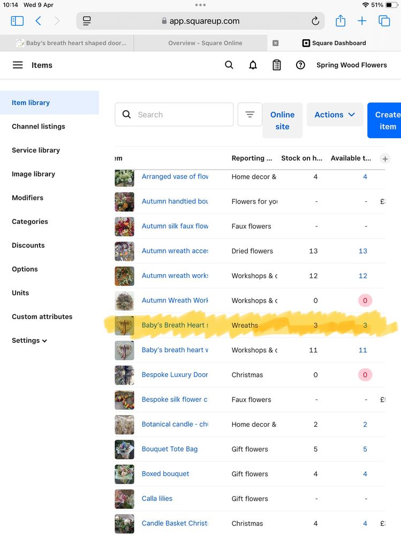Open the notifications bell
Image resolution: width=401 pixels, height=535 pixels.
(x=253, y=65)
